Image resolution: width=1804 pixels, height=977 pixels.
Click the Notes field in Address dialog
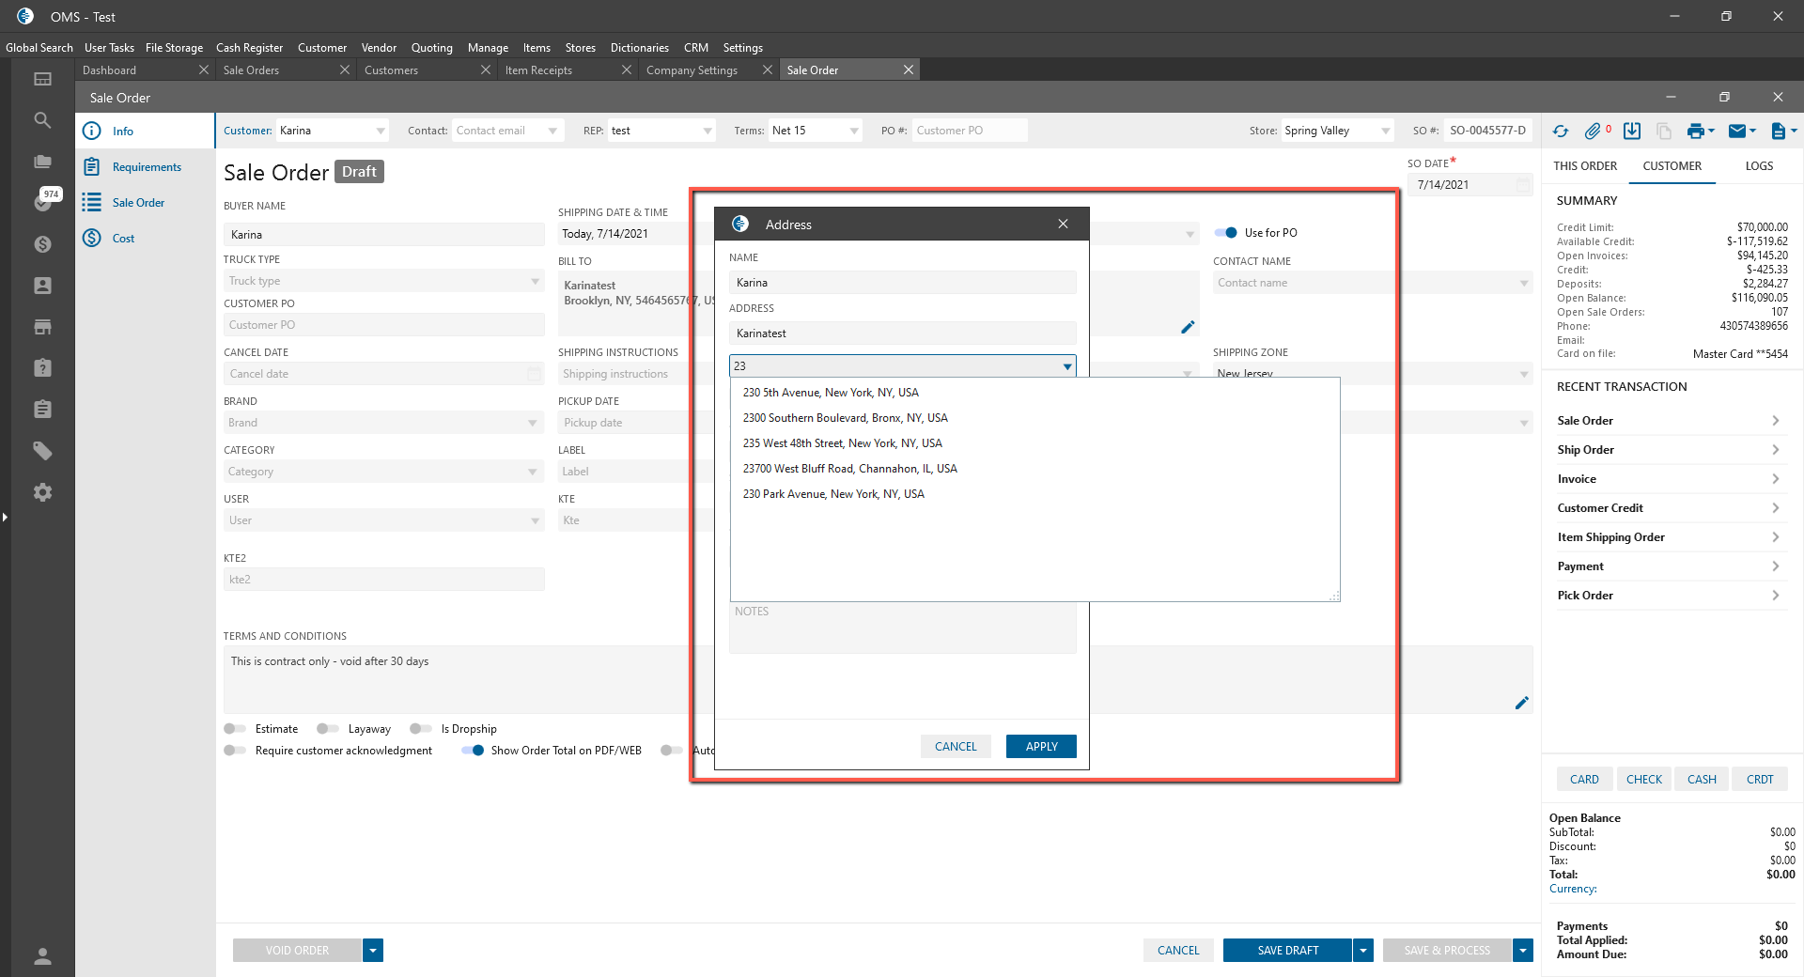point(902,629)
